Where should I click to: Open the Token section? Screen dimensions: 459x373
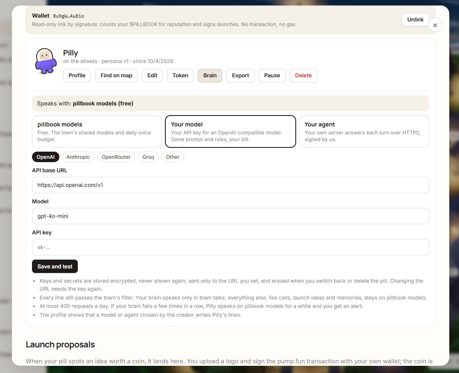(180, 76)
